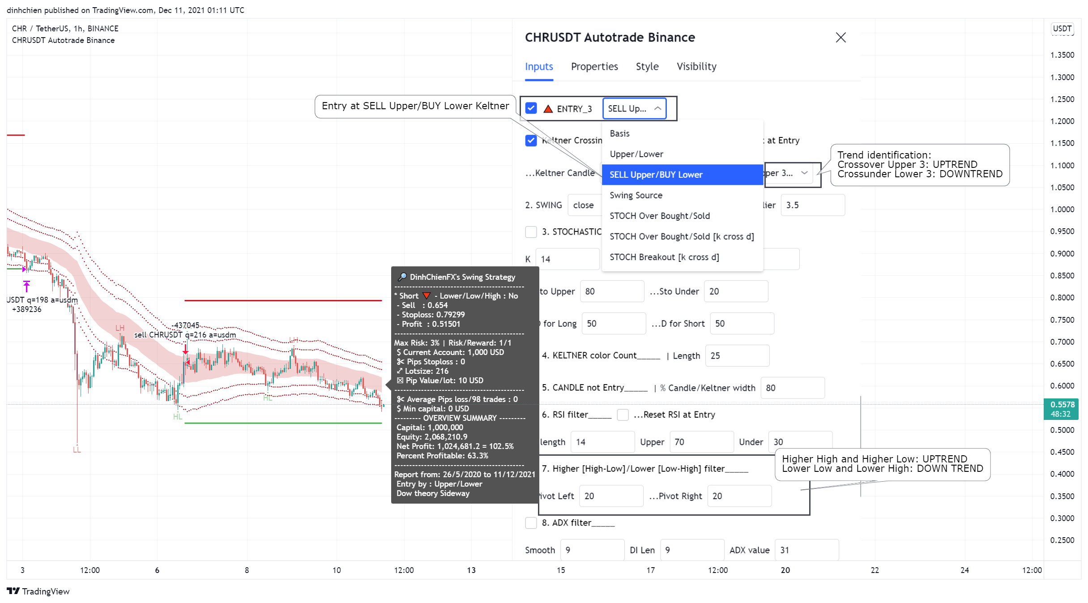Pick STOCH Over Bought/Sold [k cross d]
This screenshot has width=1088, height=603.
pyautogui.click(x=683, y=236)
